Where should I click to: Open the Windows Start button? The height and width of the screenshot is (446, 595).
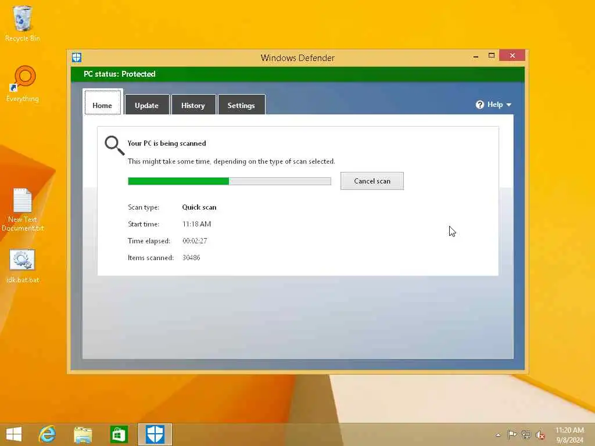14,434
